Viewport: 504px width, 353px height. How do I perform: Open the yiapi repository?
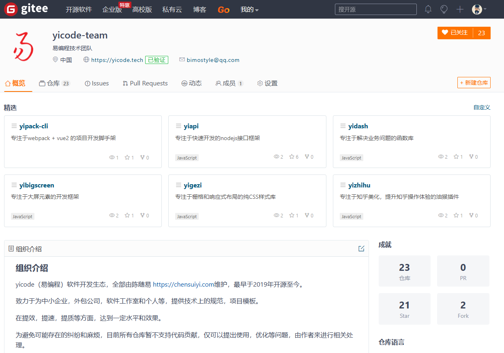point(191,126)
